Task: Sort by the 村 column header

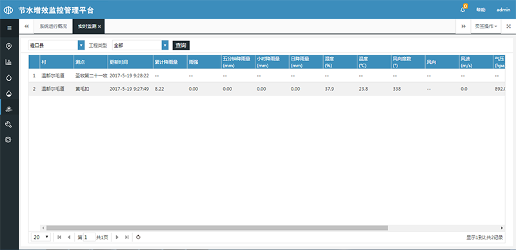Action: coord(57,62)
